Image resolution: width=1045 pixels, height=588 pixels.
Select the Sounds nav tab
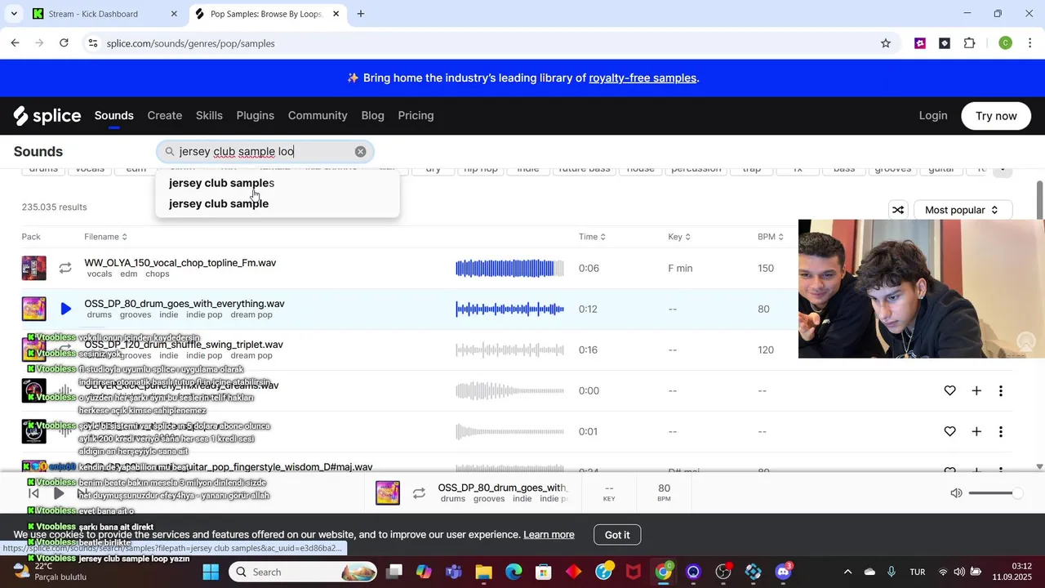[x=113, y=116]
